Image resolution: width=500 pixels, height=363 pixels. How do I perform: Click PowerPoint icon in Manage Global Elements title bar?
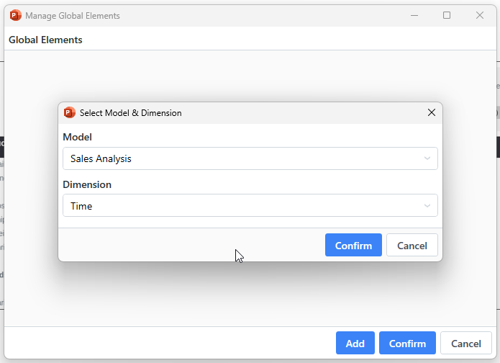click(15, 15)
